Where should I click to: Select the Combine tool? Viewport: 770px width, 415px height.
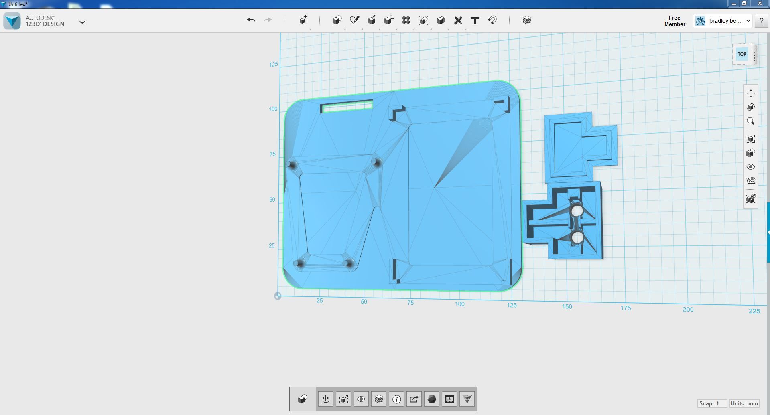pyautogui.click(x=441, y=20)
